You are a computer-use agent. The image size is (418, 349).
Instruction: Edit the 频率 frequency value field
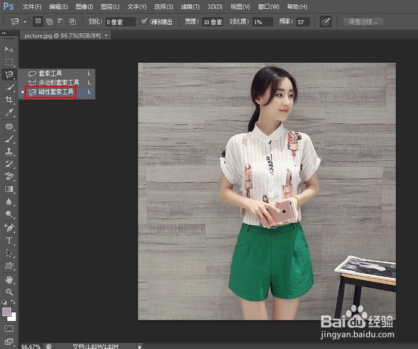point(303,22)
